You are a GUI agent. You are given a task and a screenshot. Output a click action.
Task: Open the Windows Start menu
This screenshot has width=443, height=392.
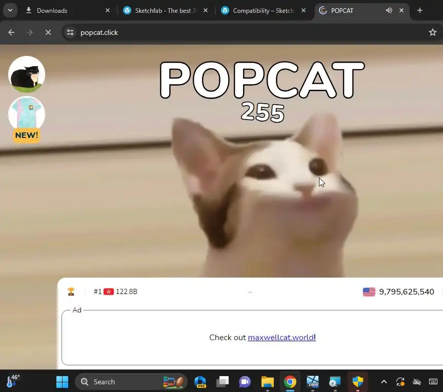(x=62, y=382)
